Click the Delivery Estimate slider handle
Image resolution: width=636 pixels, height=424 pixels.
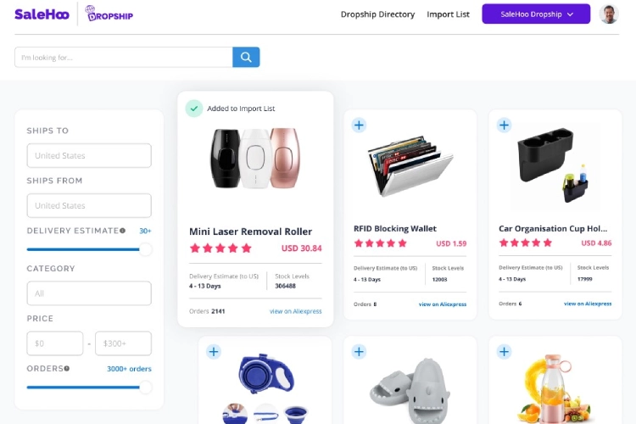point(145,249)
